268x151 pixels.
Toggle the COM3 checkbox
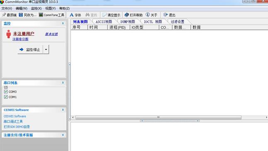tap(6, 92)
